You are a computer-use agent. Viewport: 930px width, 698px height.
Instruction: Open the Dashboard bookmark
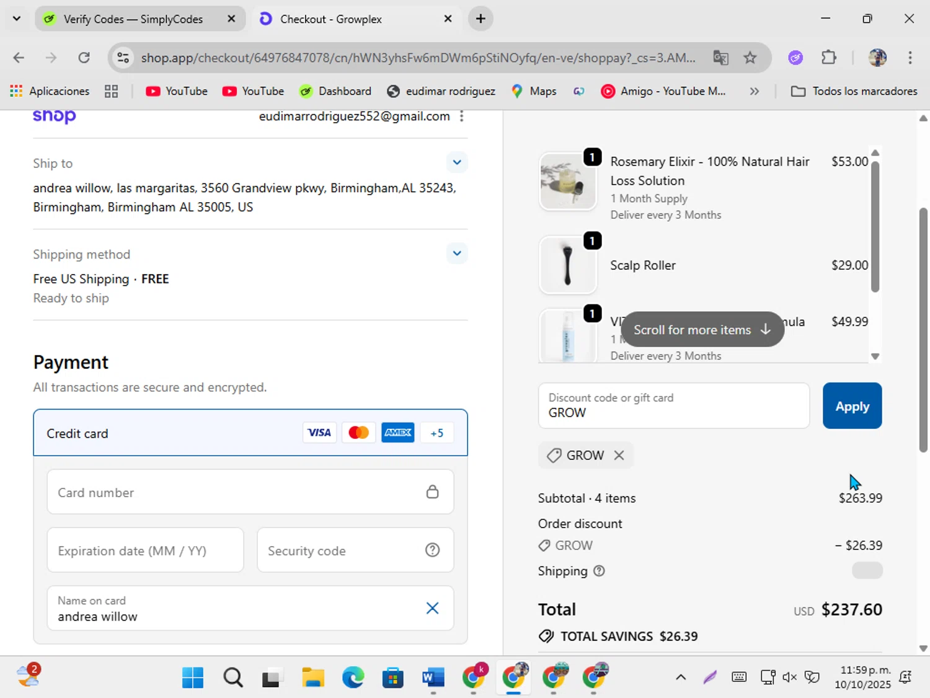coord(335,91)
